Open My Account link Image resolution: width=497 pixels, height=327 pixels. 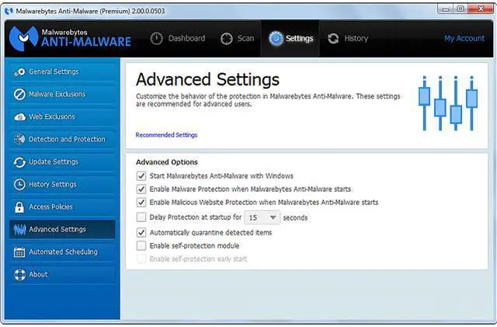[x=464, y=38]
